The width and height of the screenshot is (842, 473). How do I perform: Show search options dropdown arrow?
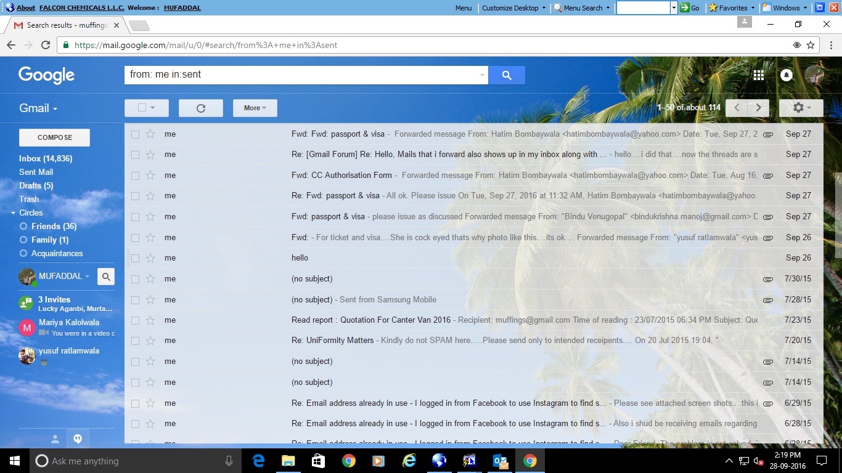481,75
